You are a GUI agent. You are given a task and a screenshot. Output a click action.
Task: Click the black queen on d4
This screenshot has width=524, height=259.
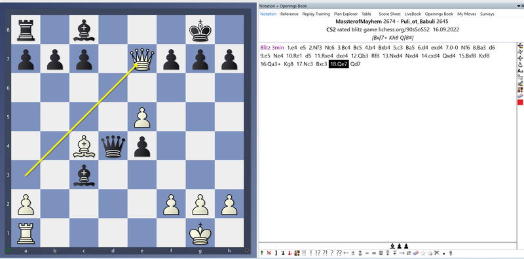(113, 146)
